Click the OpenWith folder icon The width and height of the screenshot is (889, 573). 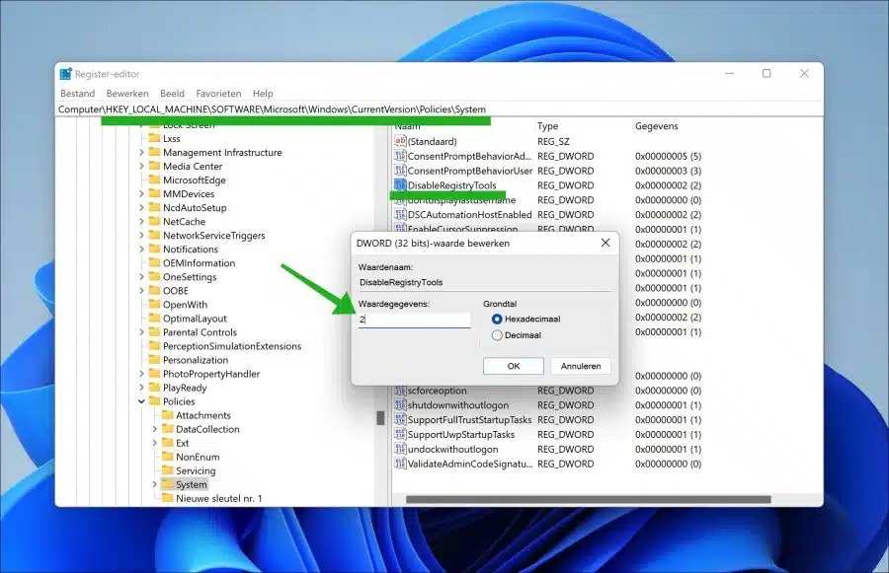(x=154, y=304)
